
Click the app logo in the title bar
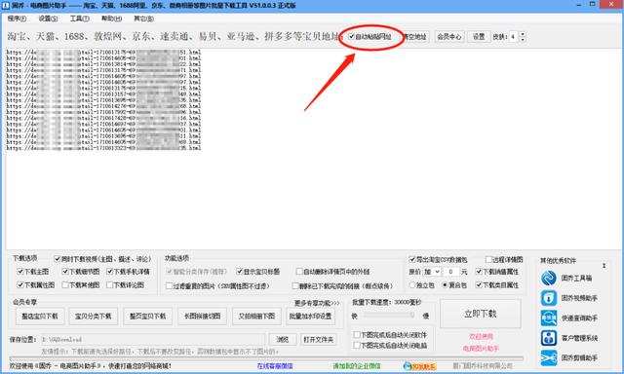pos(6,6)
